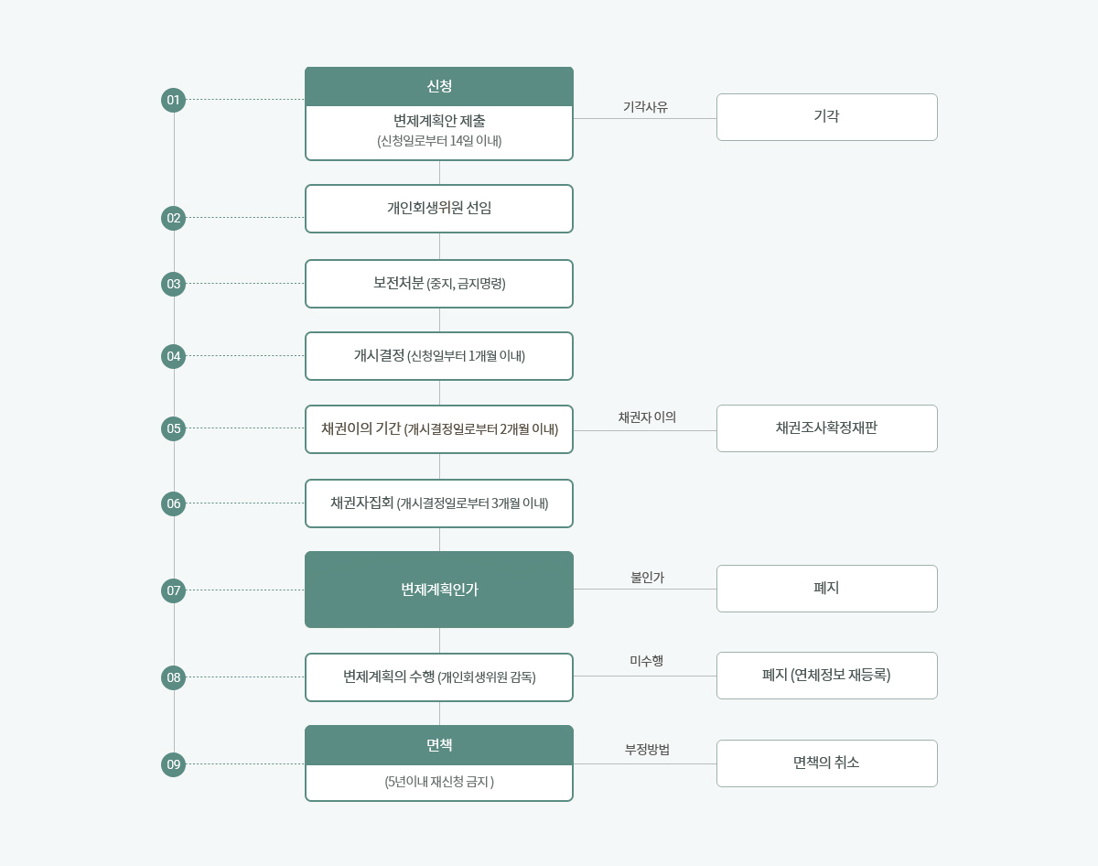
Task: Select the 개인회생위원 선임 box
Action: [x=439, y=209]
